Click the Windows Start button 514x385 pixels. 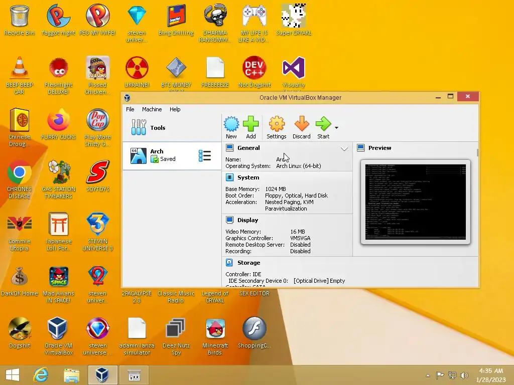tap(13, 375)
